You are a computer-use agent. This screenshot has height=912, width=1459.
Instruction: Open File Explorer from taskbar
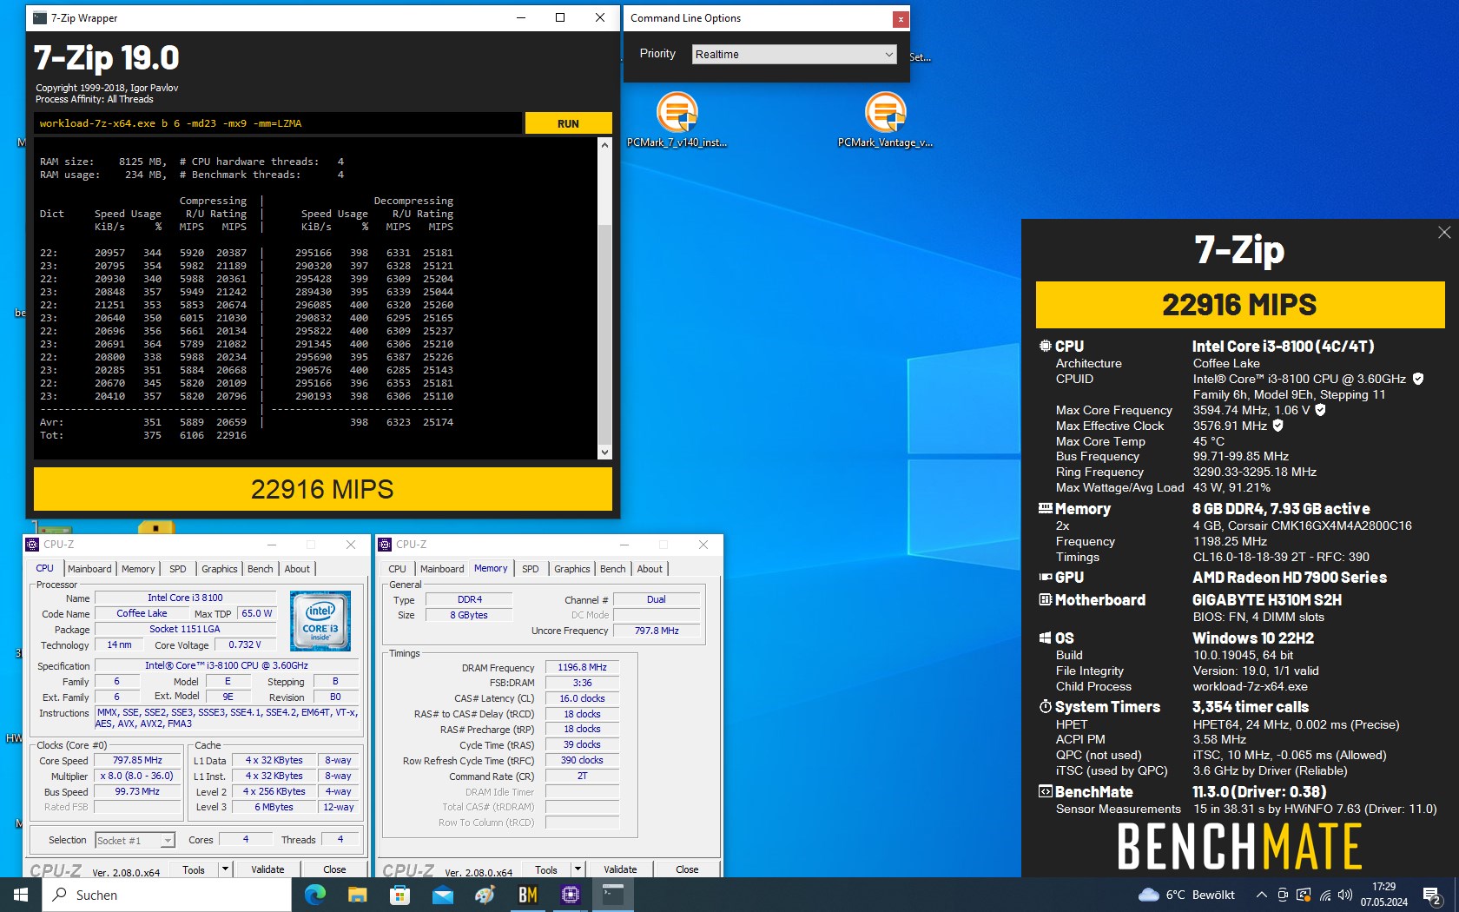(x=357, y=895)
